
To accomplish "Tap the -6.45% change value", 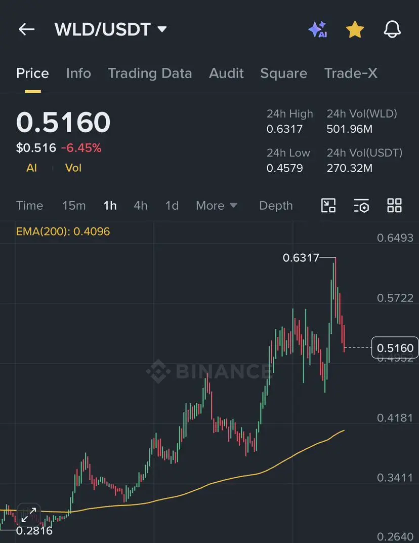I will 81,148.
